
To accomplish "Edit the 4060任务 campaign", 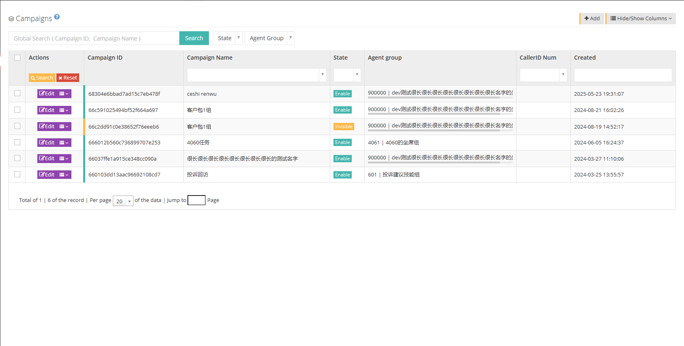I will point(47,142).
